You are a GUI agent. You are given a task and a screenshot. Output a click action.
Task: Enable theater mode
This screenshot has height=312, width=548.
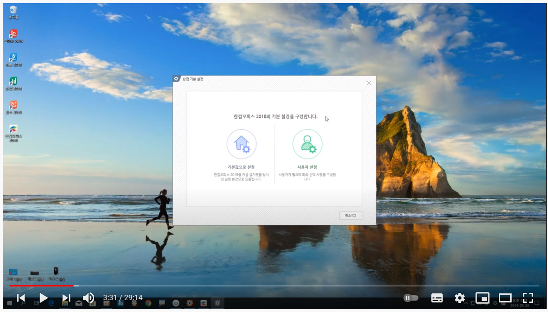[505, 298]
